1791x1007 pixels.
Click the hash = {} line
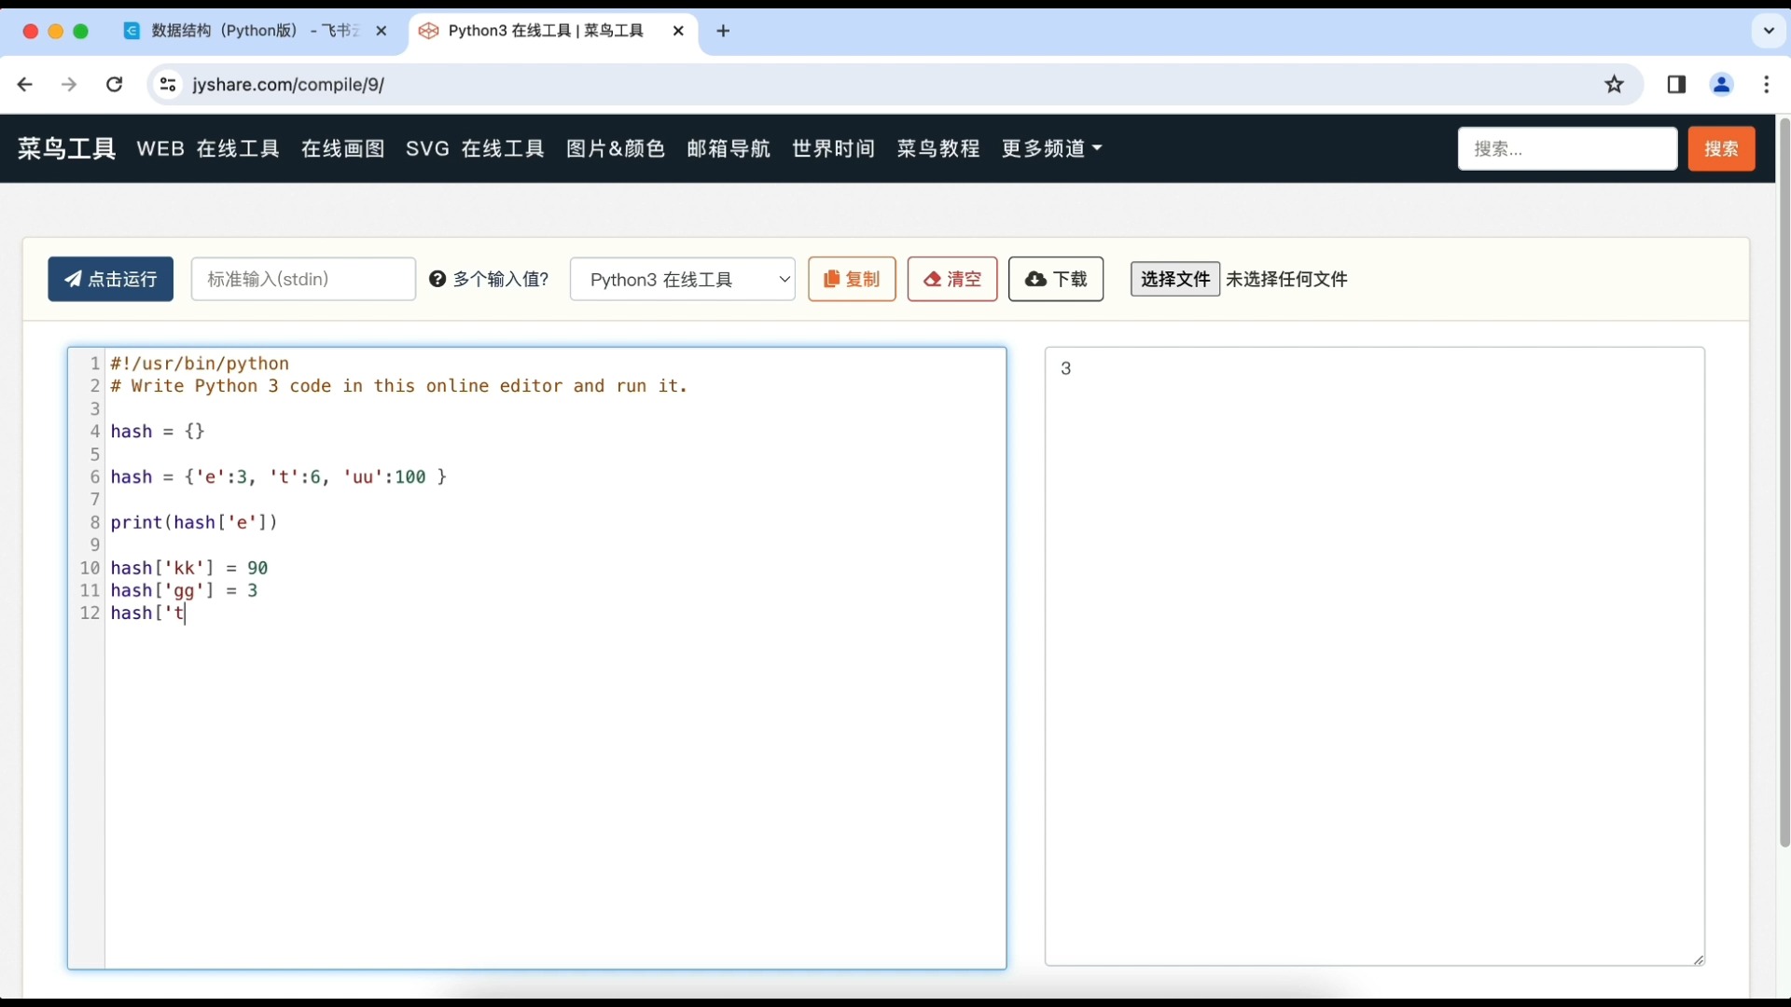[158, 432]
